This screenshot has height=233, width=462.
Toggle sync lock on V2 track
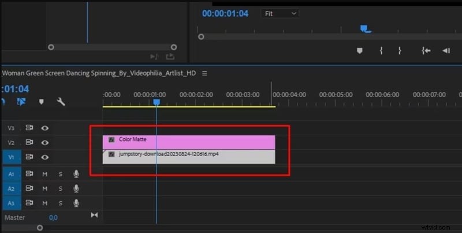pos(29,142)
